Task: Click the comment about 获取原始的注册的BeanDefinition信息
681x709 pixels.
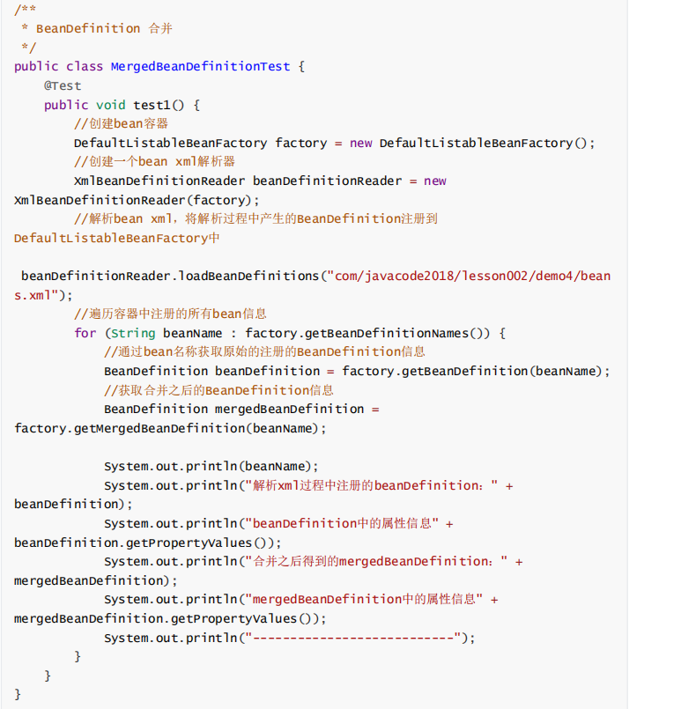Action: point(264,351)
